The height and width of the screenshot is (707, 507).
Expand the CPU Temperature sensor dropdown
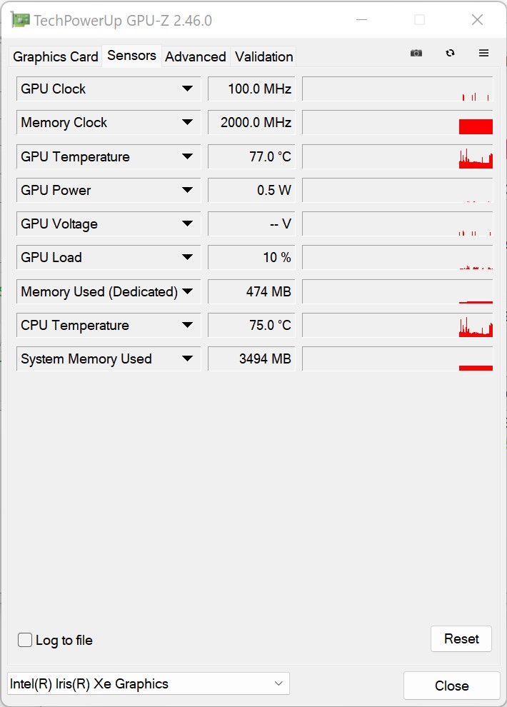187,326
